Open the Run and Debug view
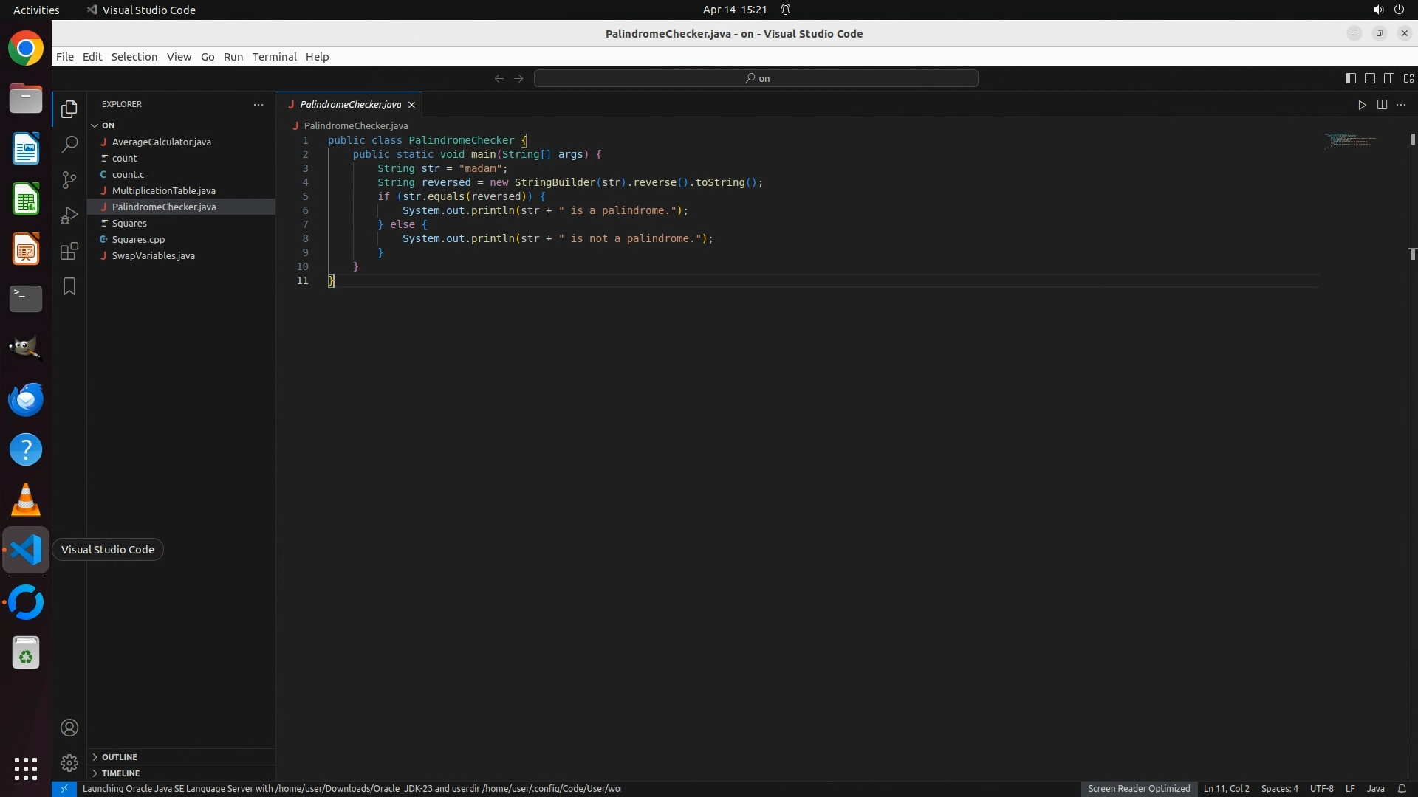1418x797 pixels. (x=69, y=215)
